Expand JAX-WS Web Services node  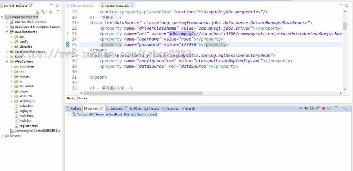point(7,22)
